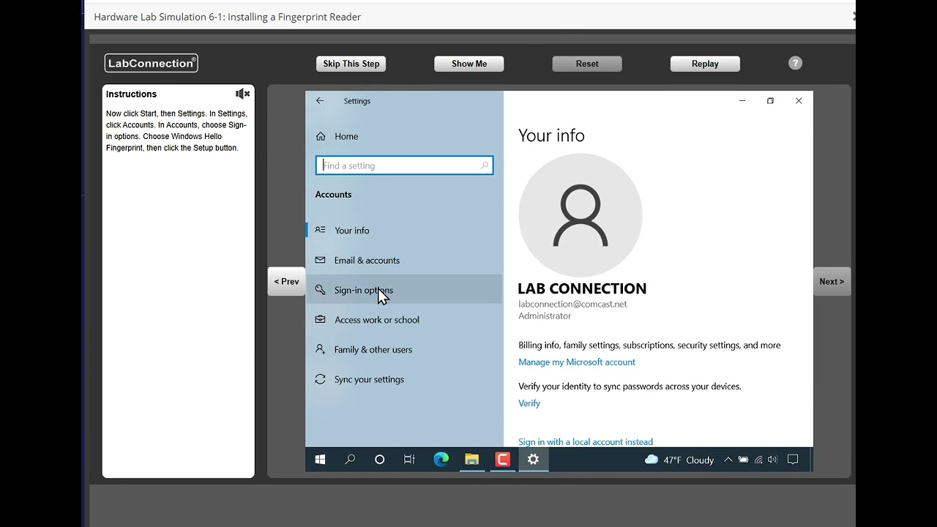Click the Replay button
This screenshot has height=527, width=937.
click(705, 64)
